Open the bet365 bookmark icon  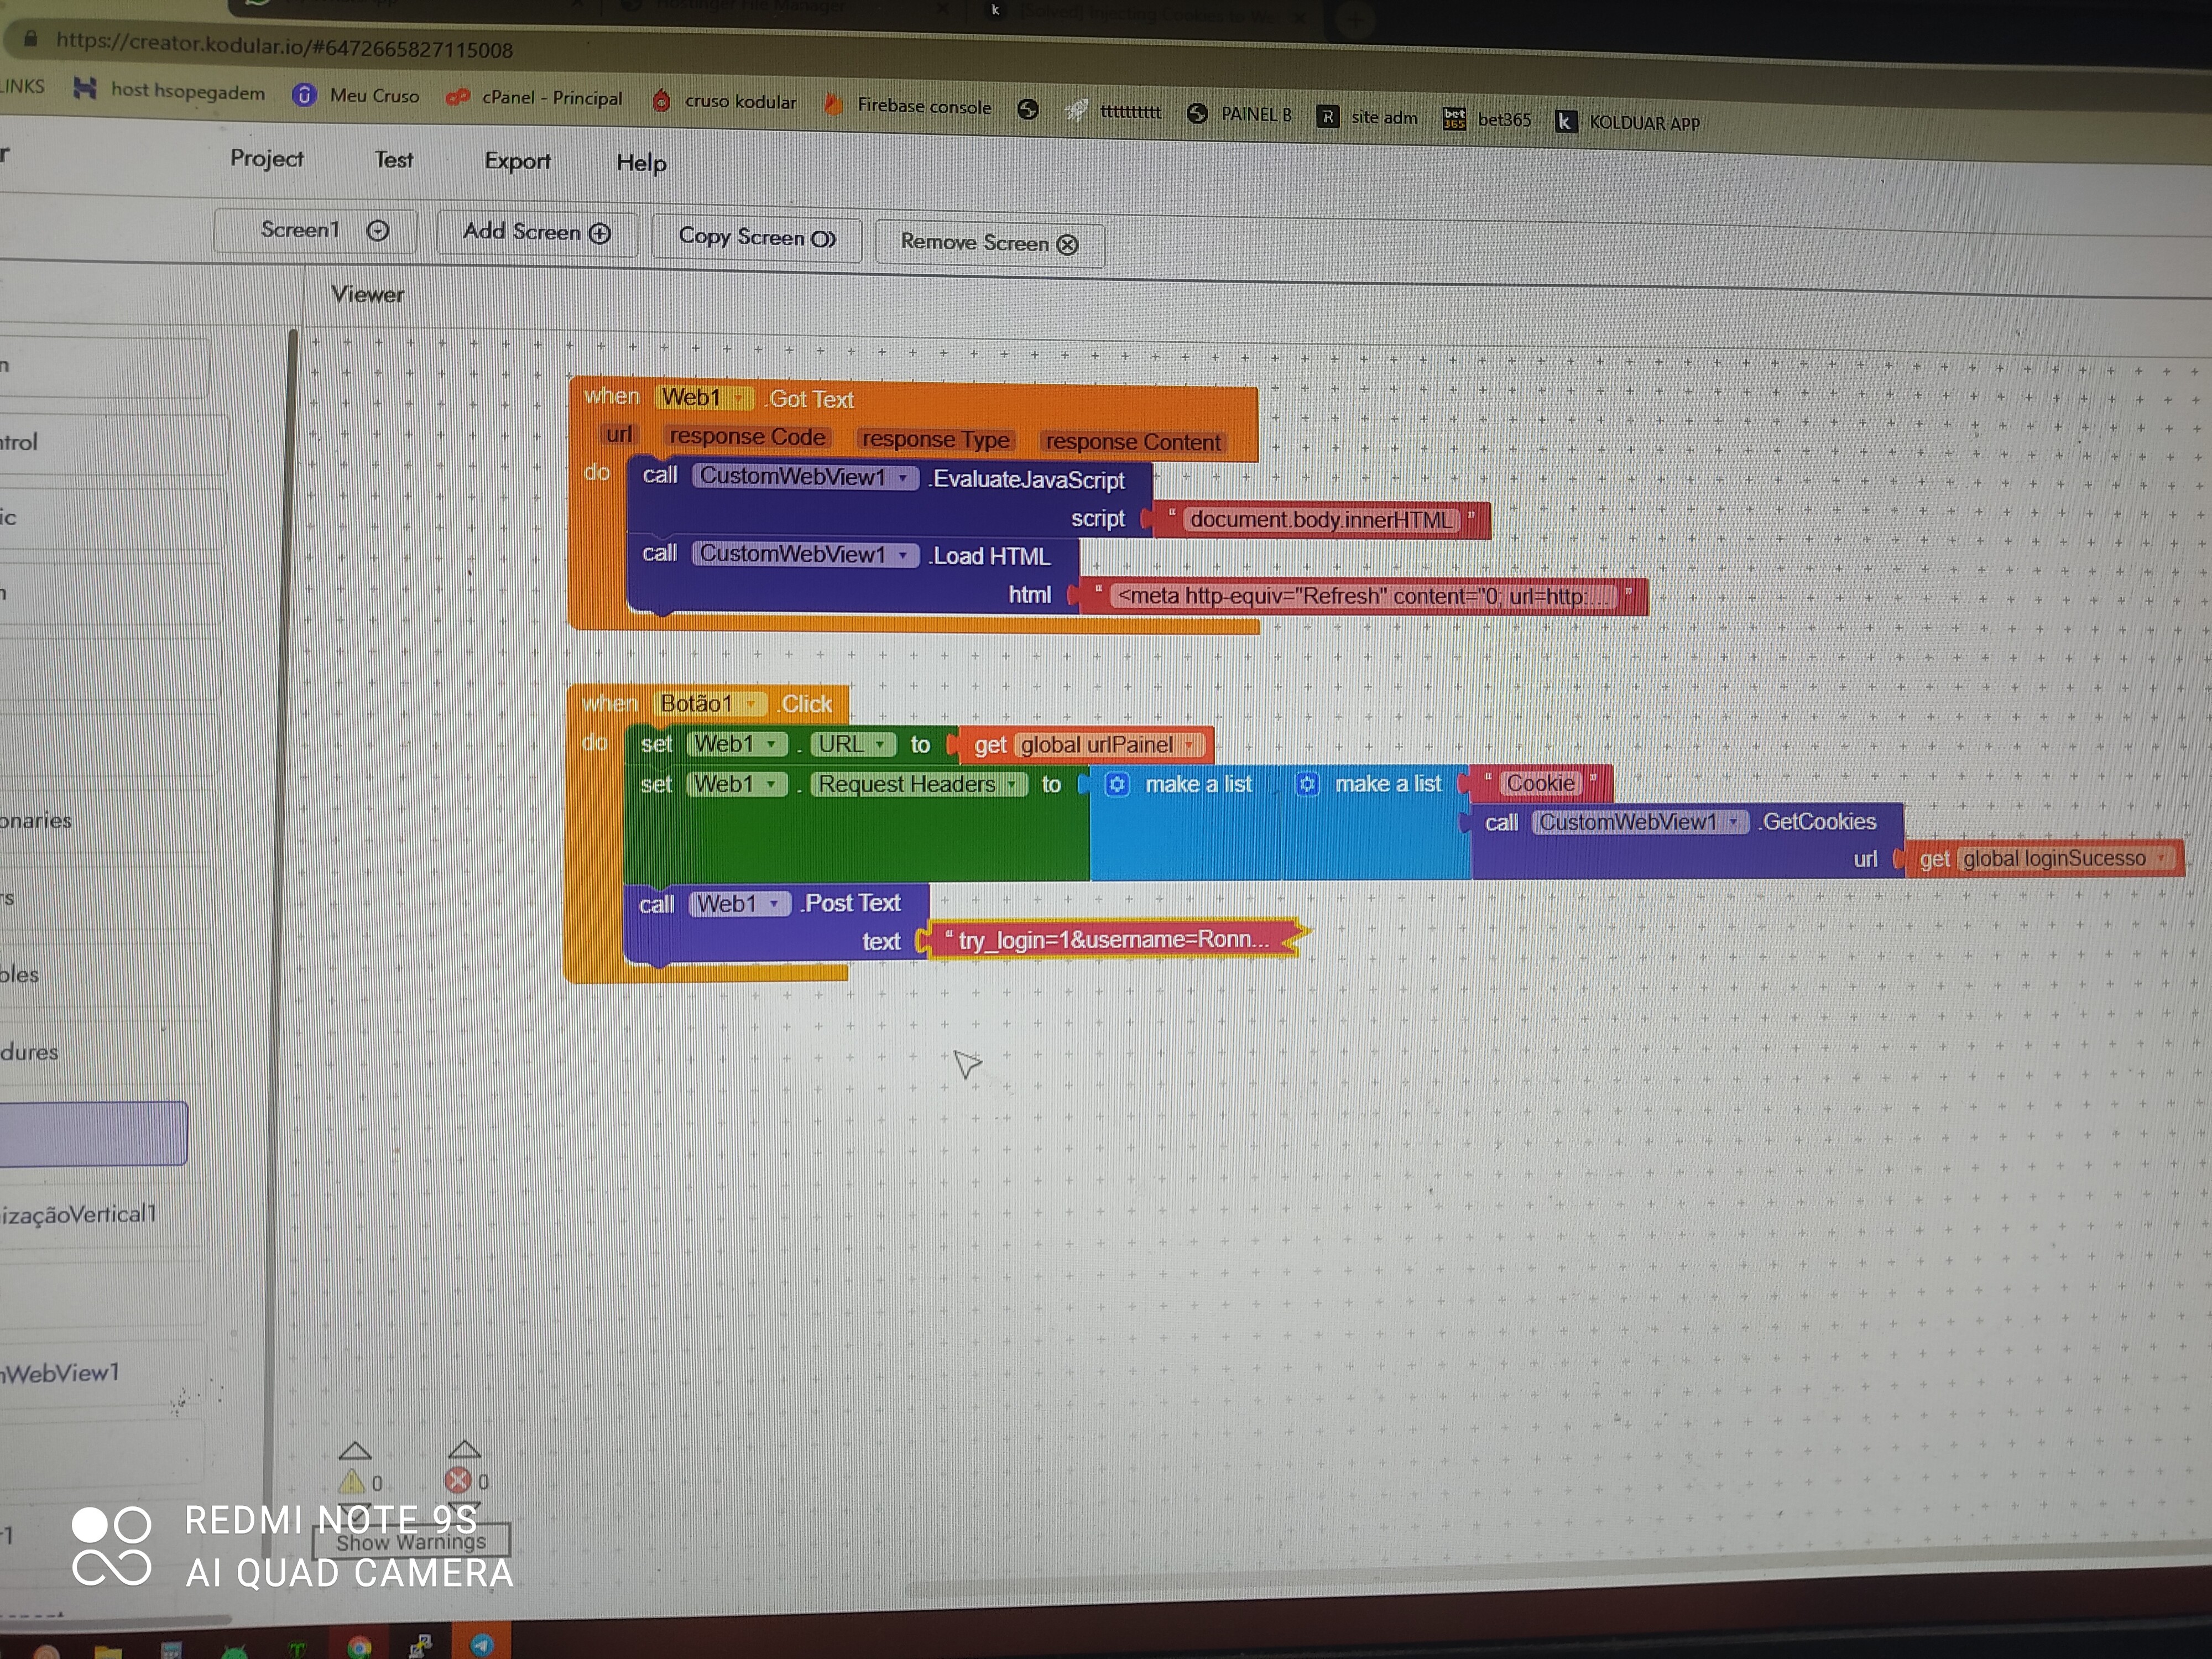click(1454, 119)
